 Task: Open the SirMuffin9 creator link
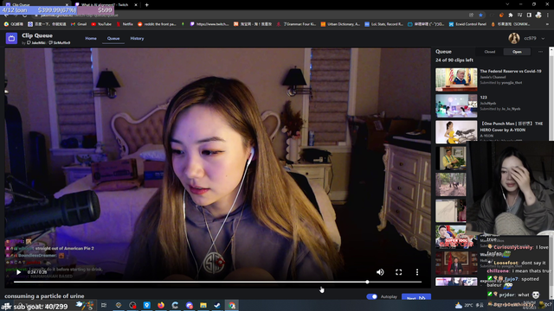pos(60,42)
